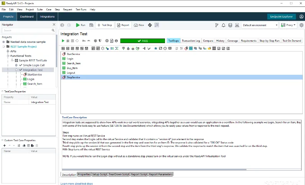Open test case options gear icon

coord(107,41)
